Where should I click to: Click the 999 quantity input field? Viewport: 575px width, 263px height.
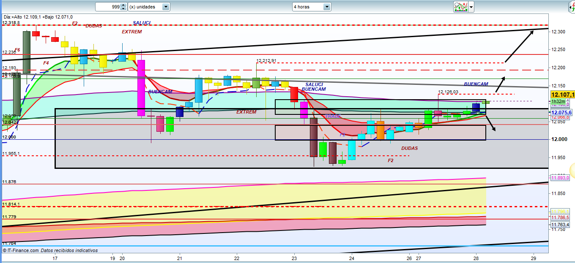coord(108,7)
